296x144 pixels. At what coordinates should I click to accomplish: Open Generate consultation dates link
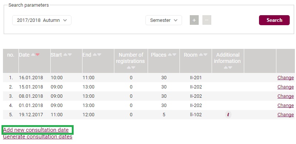(x=38, y=137)
